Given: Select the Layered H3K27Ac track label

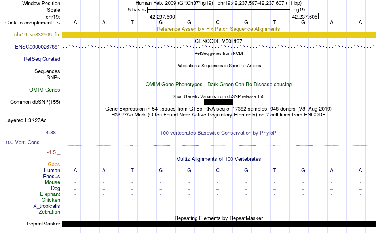Looking at the screenshot, I should 26,120.
